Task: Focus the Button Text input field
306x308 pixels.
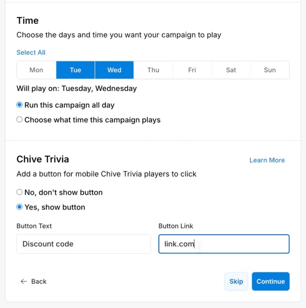Action: (83, 244)
